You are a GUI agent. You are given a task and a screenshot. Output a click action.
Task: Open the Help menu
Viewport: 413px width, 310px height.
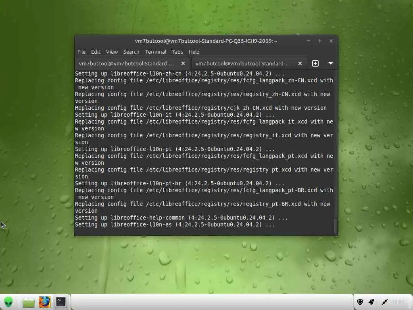[194, 52]
